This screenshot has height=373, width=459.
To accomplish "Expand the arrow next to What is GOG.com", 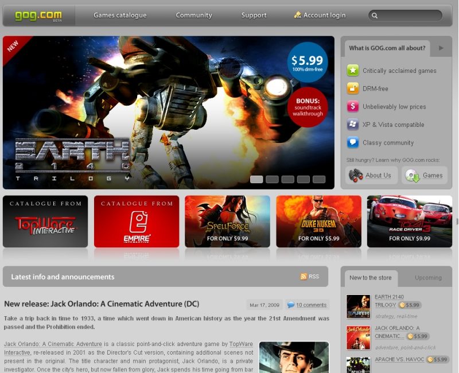I will (x=441, y=48).
